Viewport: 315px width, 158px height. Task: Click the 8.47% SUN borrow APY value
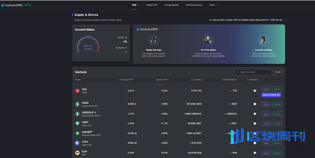pos(164,153)
